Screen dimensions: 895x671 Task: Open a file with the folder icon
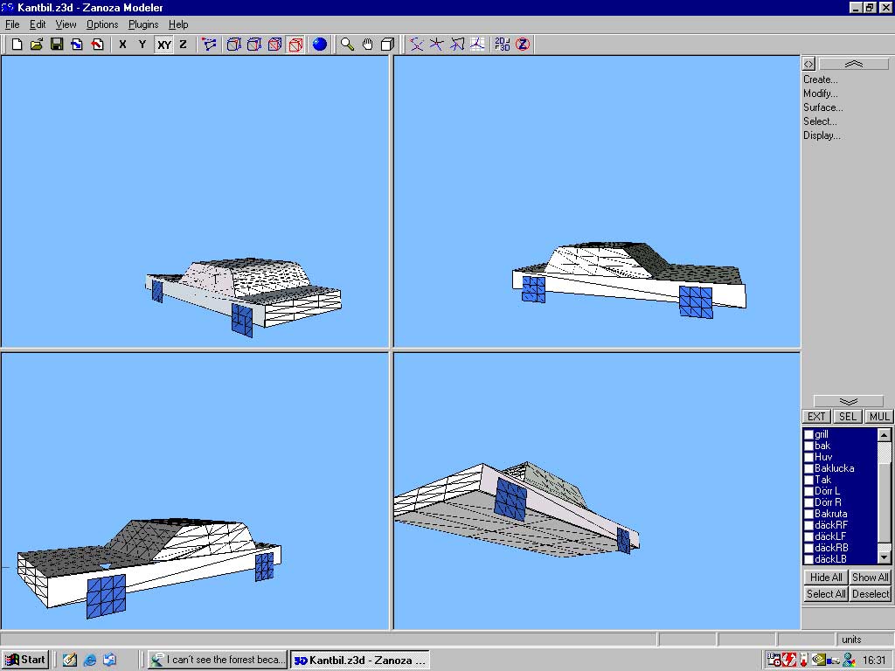point(37,45)
